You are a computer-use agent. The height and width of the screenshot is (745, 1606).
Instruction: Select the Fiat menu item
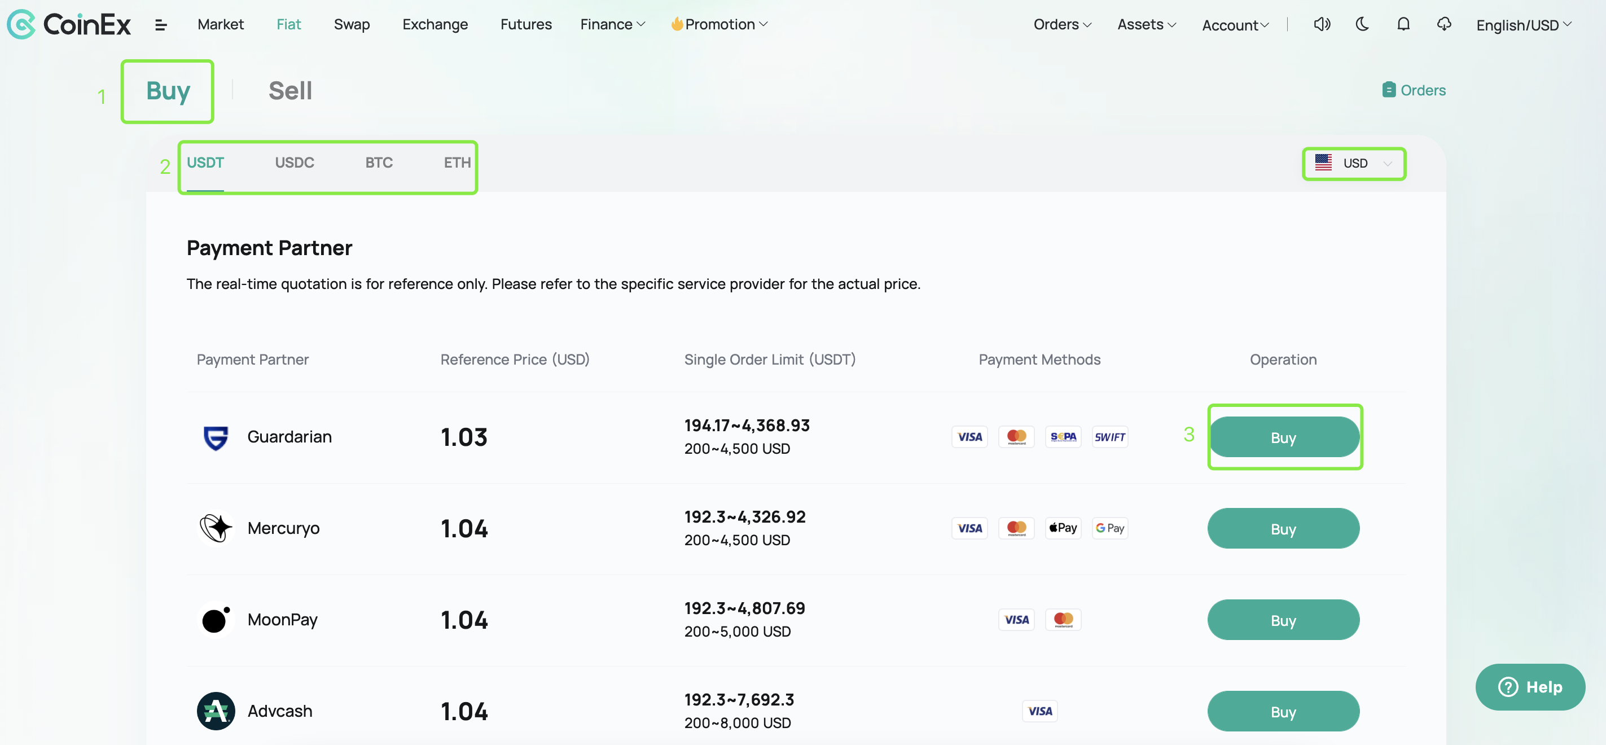pos(289,24)
